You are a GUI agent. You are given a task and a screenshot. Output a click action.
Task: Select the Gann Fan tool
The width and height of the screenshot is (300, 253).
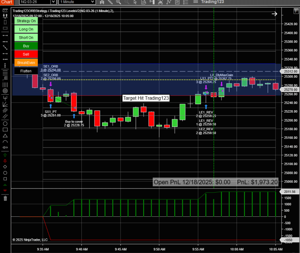pyautogui.click(x=5, y=104)
